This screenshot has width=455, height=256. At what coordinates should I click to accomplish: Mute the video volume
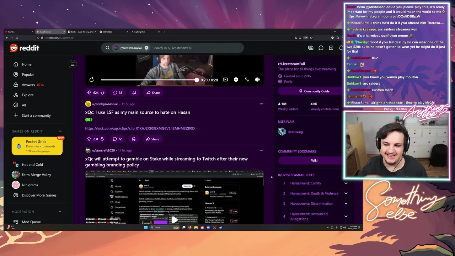[257, 80]
